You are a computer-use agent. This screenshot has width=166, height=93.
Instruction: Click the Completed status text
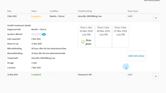(x=36, y=75)
